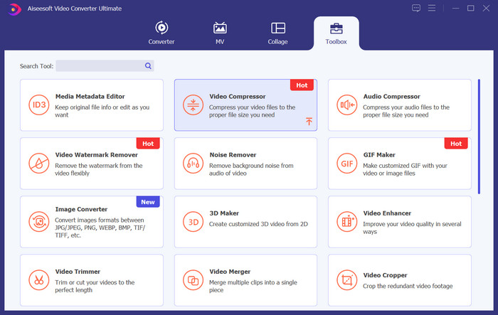498x315 pixels.
Task: Click the Hot badge on GIF Maker
Action: [456, 144]
